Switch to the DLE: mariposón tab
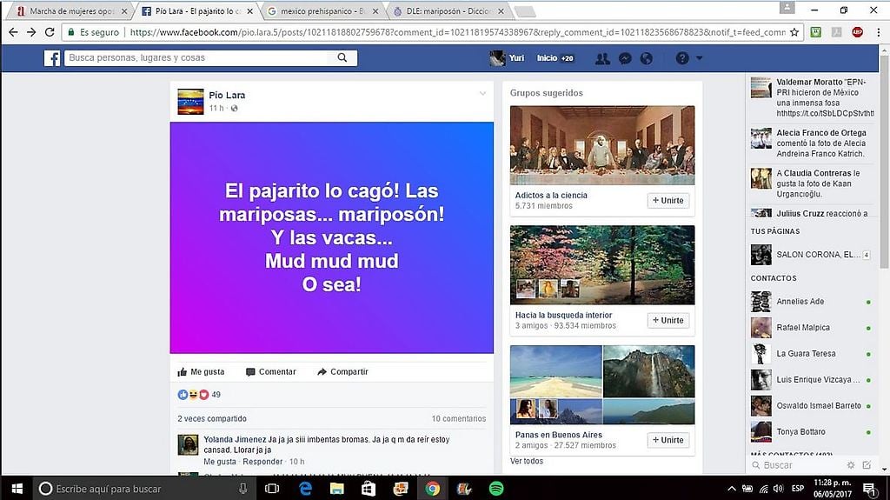Viewport: 890px width, 500px height. pos(452,11)
